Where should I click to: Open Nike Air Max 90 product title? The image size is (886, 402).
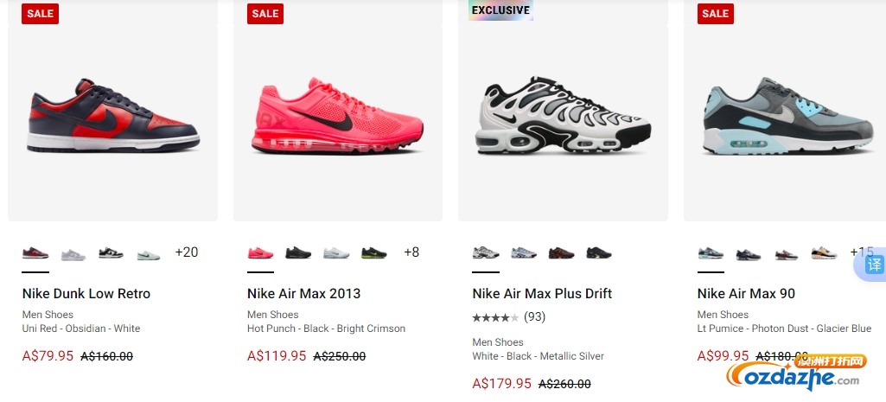[x=746, y=293]
